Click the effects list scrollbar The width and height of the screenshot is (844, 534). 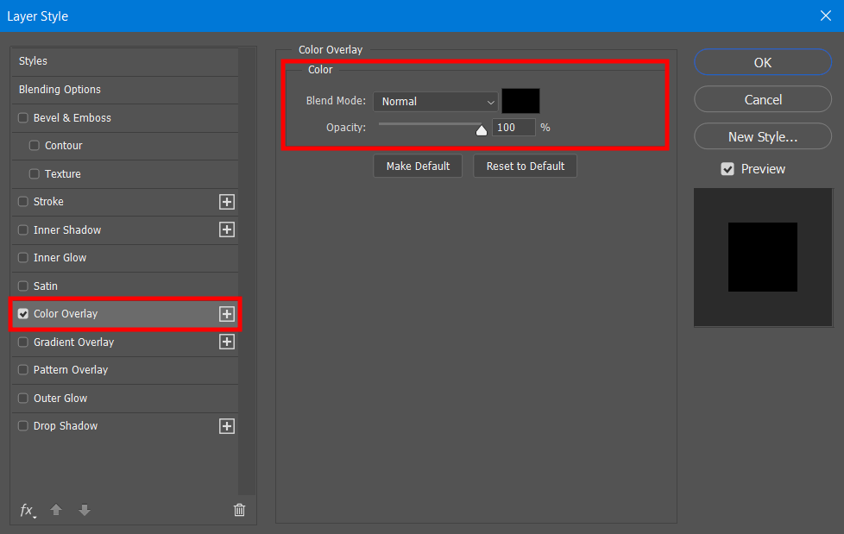tap(247, 271)
